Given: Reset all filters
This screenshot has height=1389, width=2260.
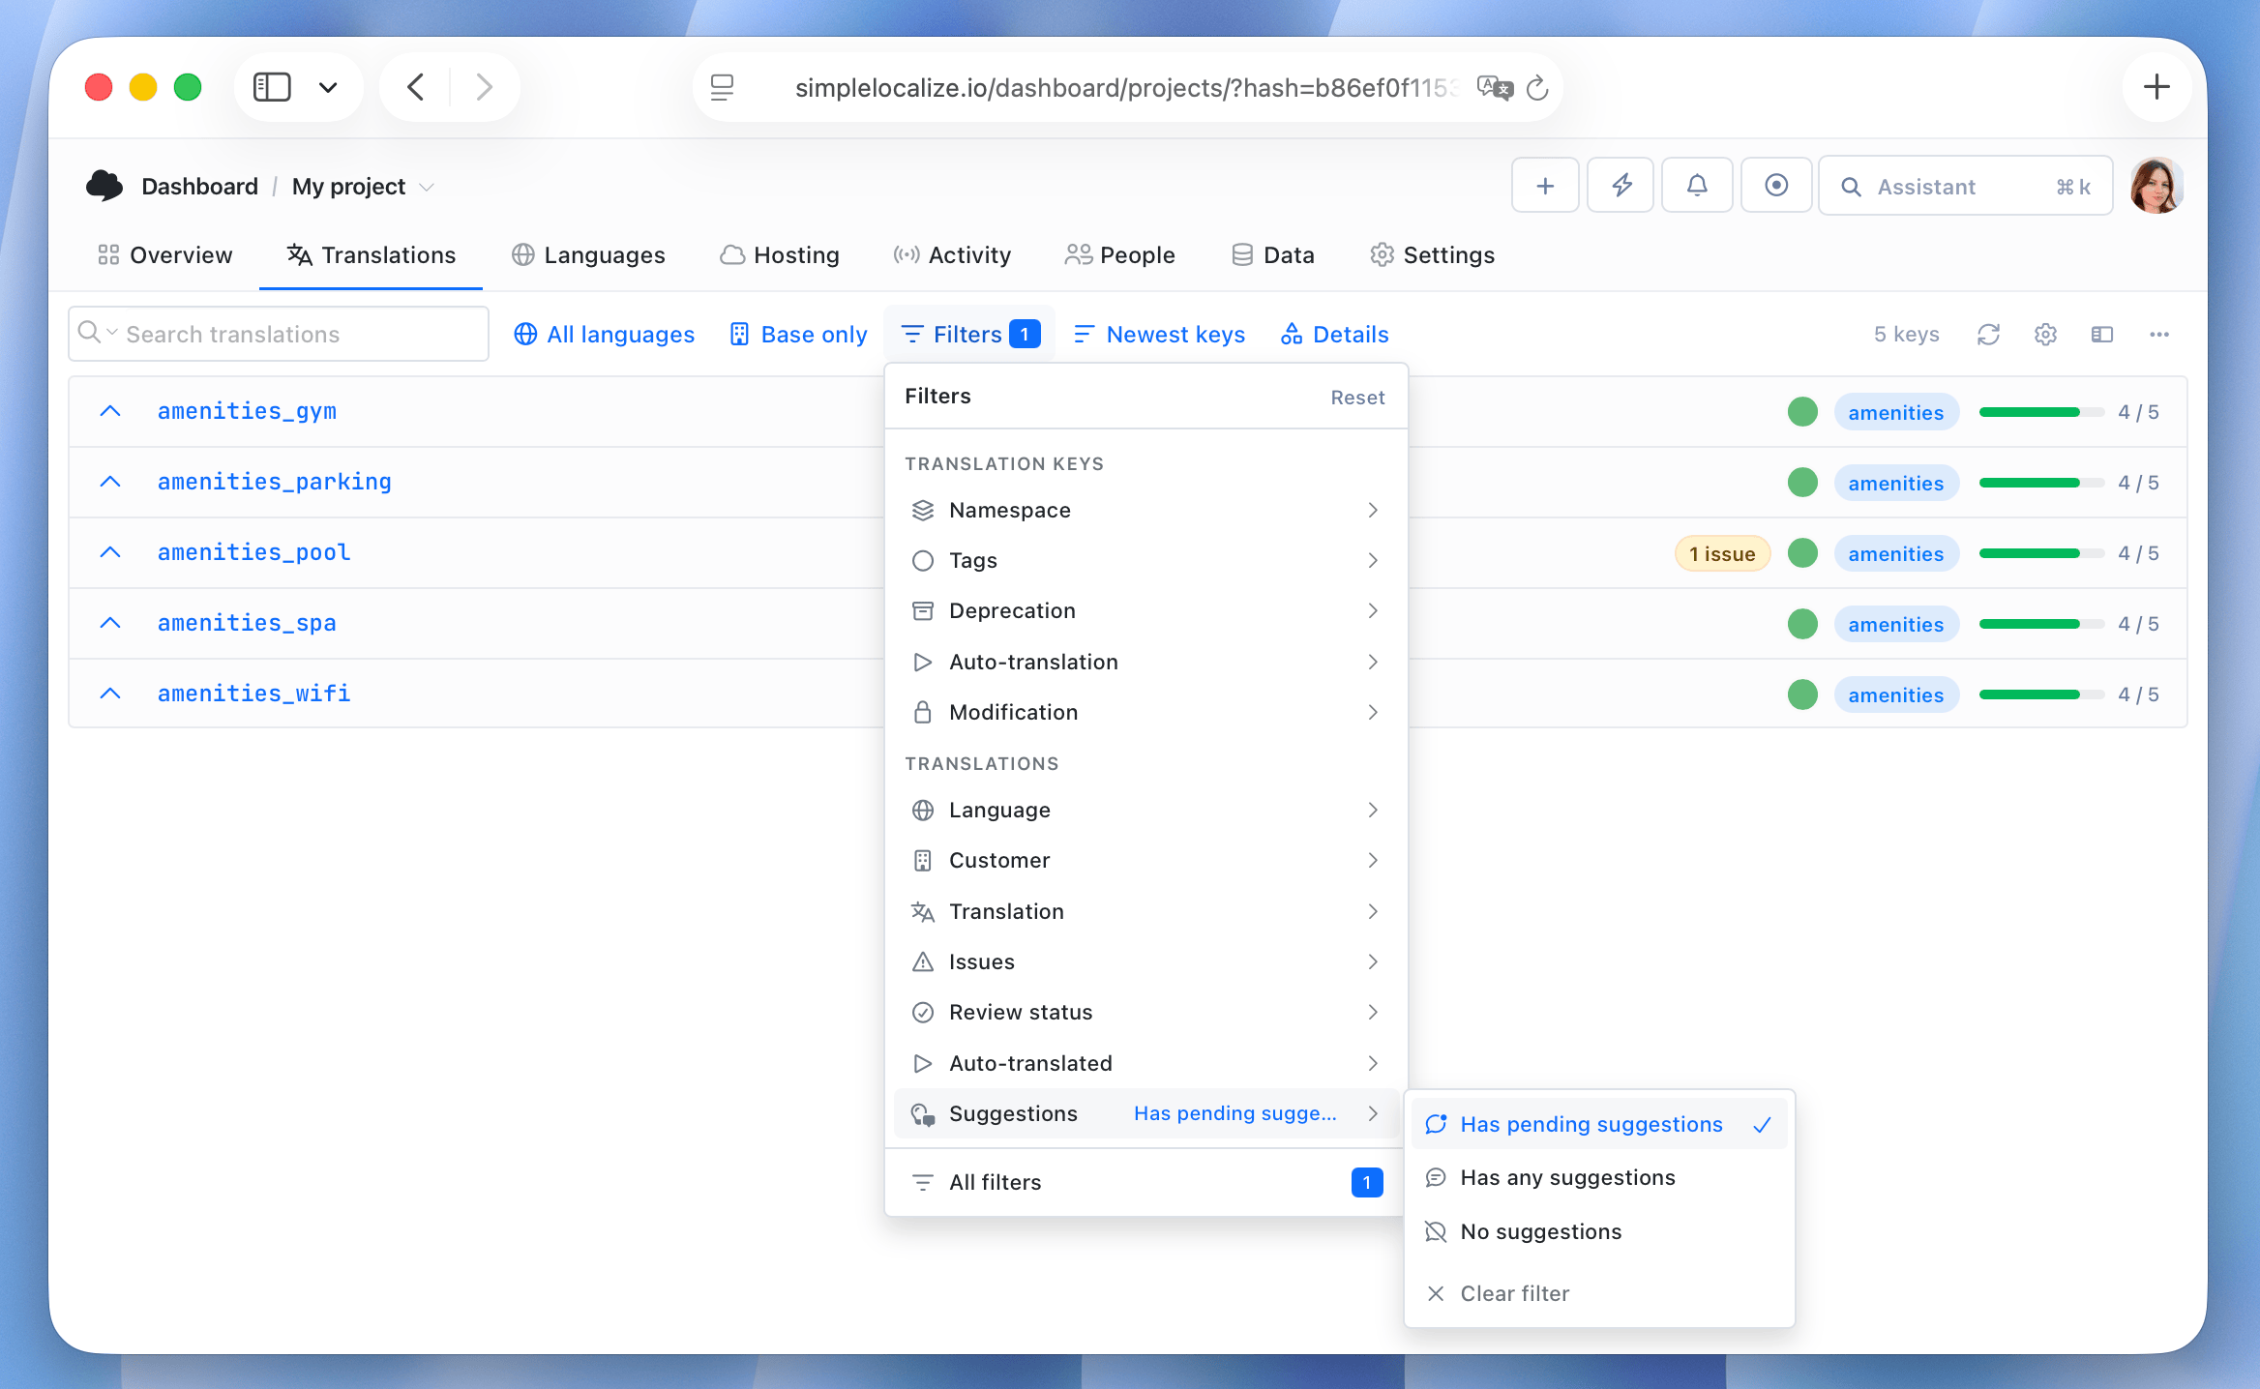Looking at the screenshot, I should click(x=1357, y=397).
